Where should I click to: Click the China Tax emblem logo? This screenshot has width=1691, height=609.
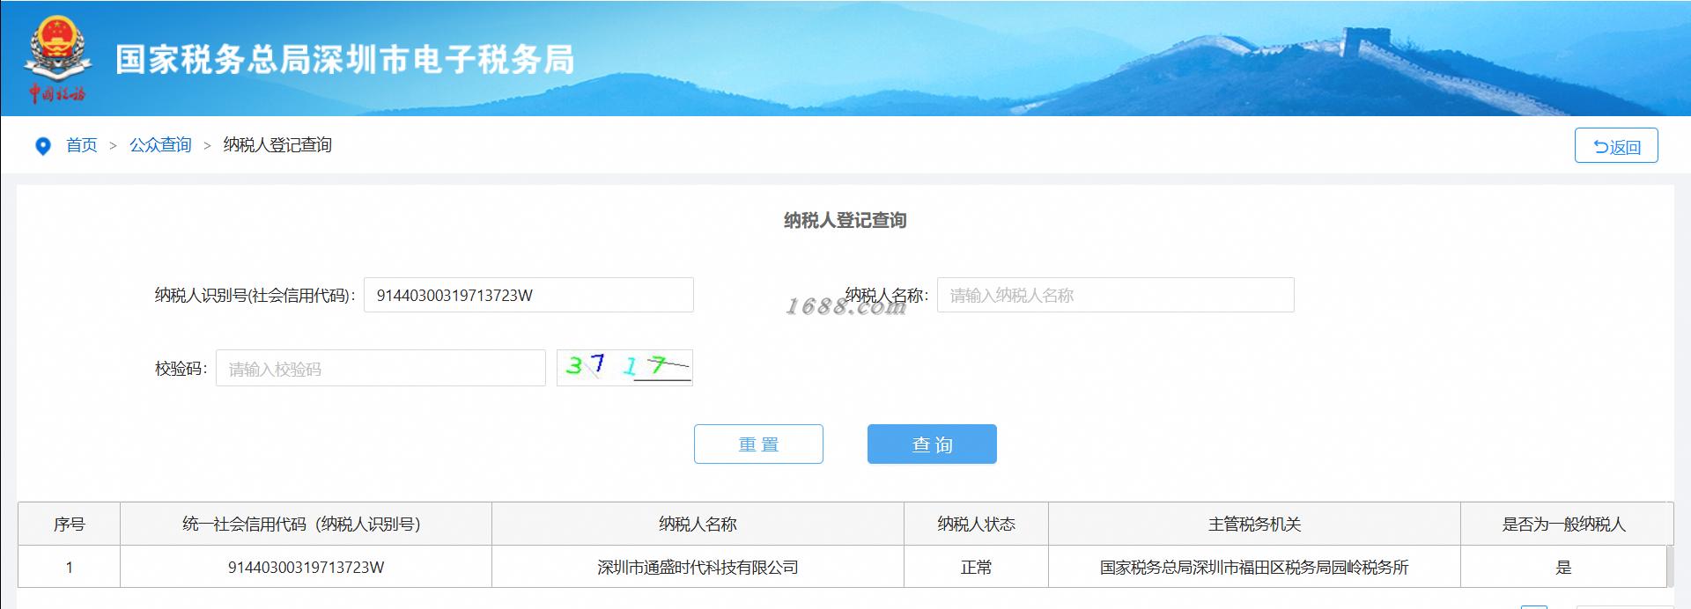tap(57, 59)
